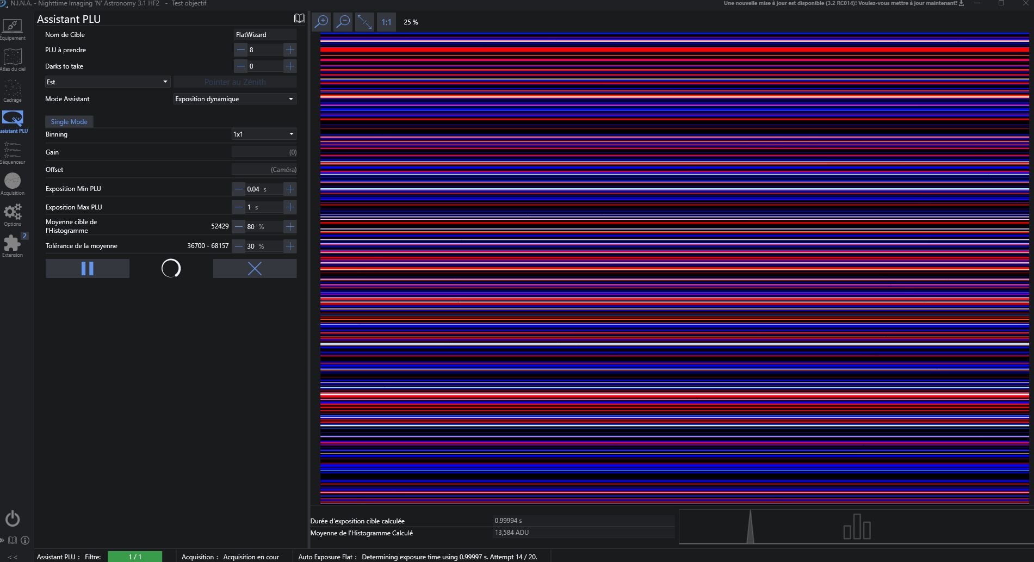Expand the 'Est' direction dropdown
The image size is (1034, 562).
pyautogui.click(x=107, y=82)
